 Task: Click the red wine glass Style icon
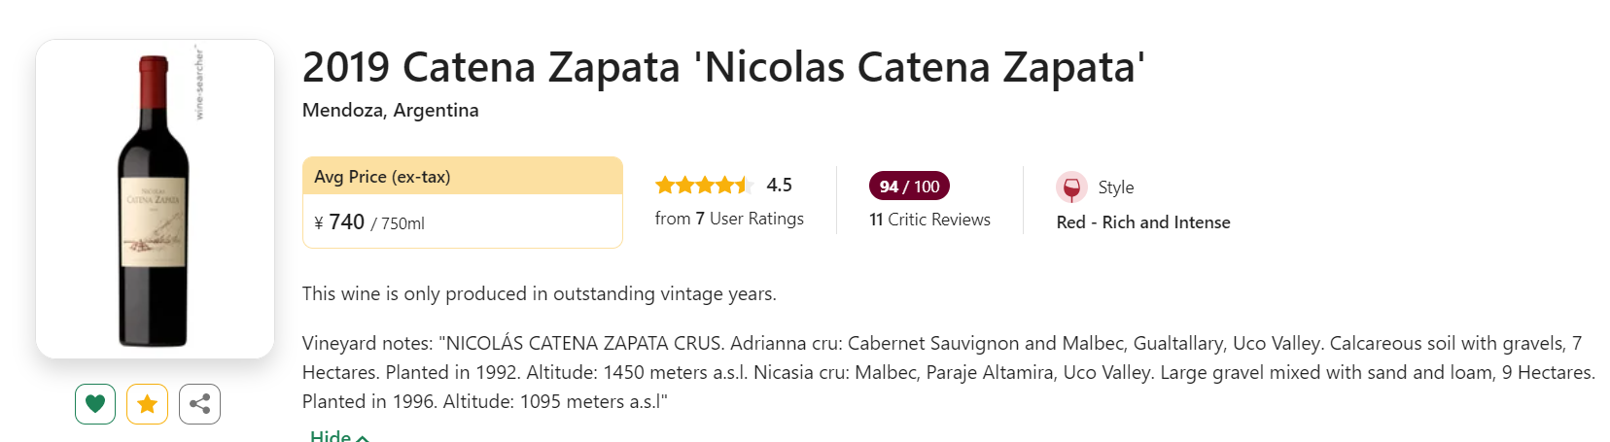coord(1071,187)
